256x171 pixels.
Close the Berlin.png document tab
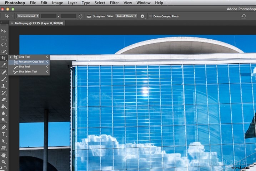12,23
